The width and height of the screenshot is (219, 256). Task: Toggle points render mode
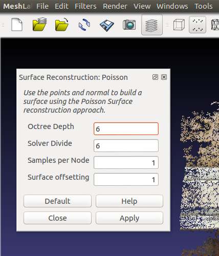tap(198, 25)
